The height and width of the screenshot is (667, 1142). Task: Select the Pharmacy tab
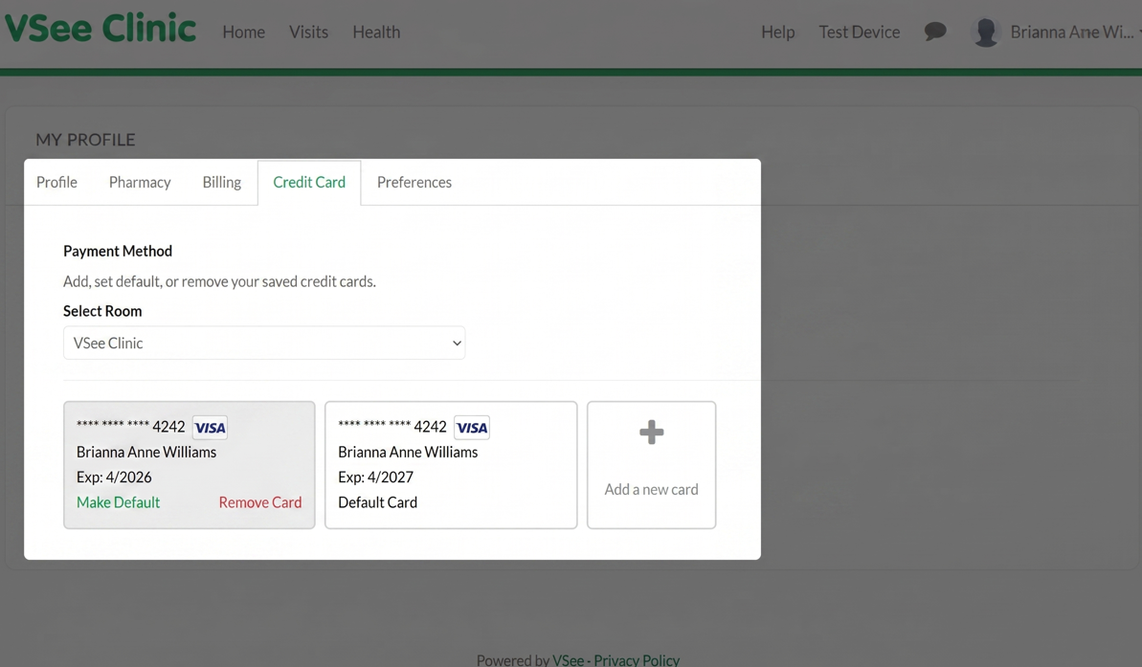140,182
